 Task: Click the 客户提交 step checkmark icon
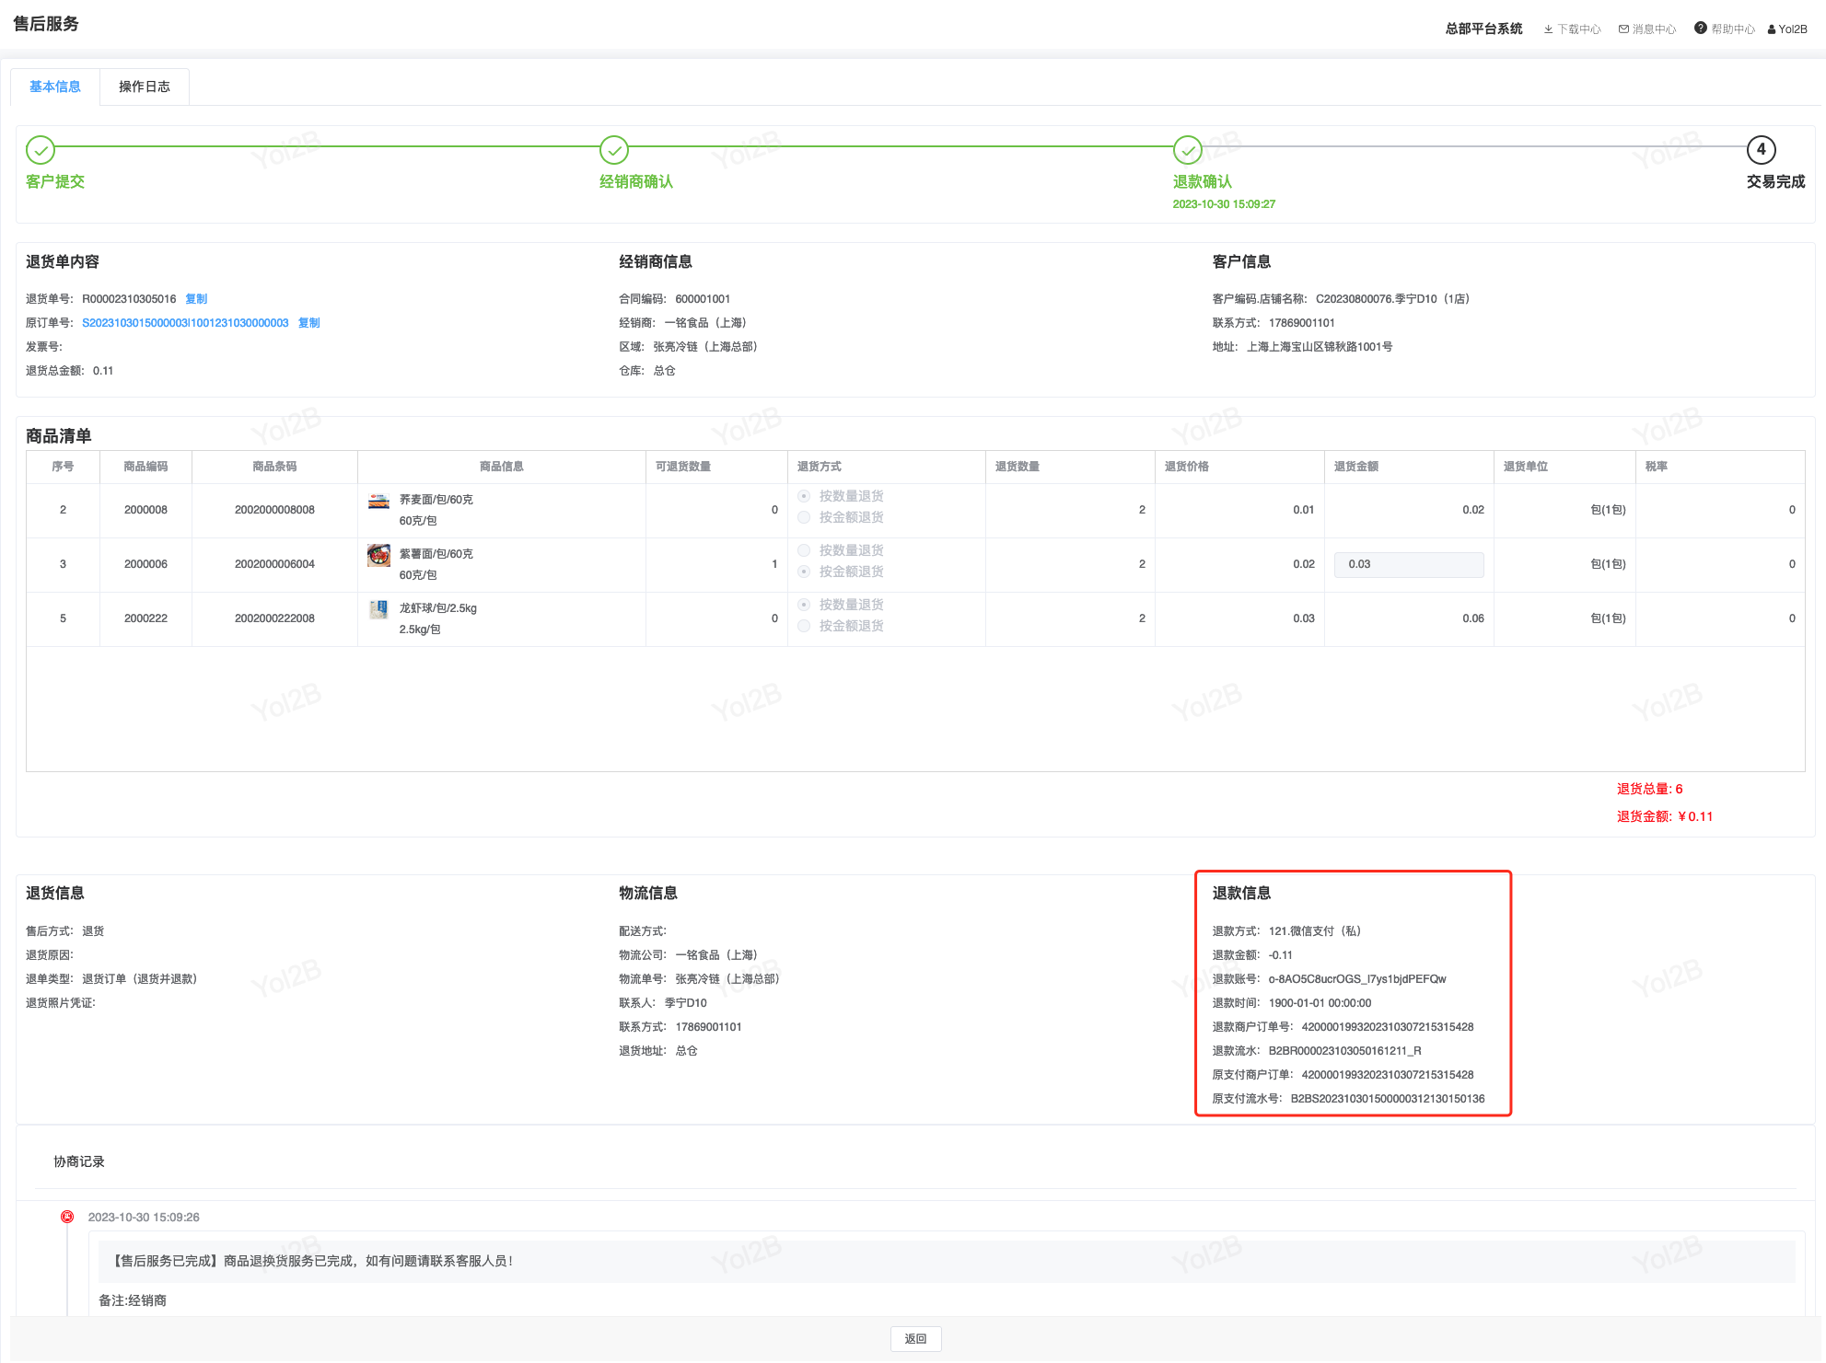[x=41, y=150]
